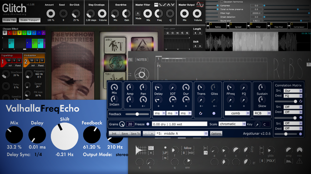Screen dimensions: 311x174
Task: Click the Disable Transport button in Glitch
Action: (x=30, y=20)
